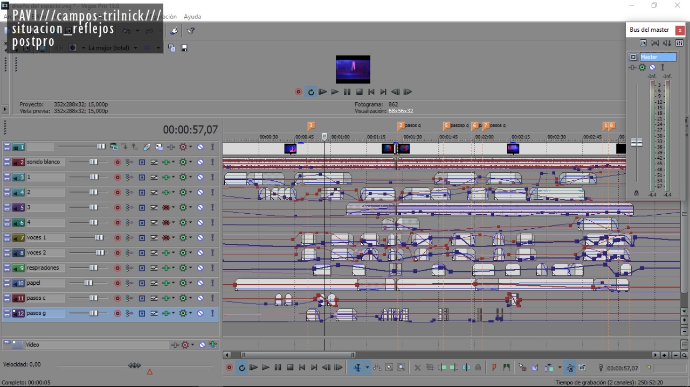The width and height of the screenshot is (690, 387).
Task: Open the overlays grid dropdown in preview toolbar
Action: (x=158, y=48)
